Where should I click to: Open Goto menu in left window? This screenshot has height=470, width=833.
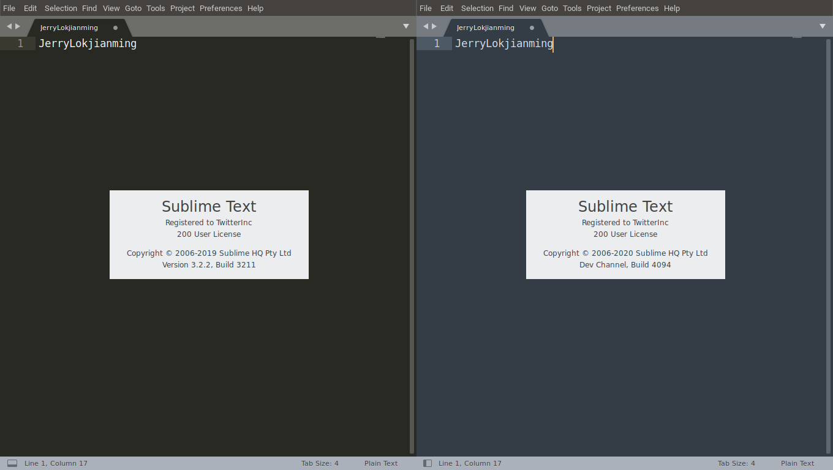(133, 8)
